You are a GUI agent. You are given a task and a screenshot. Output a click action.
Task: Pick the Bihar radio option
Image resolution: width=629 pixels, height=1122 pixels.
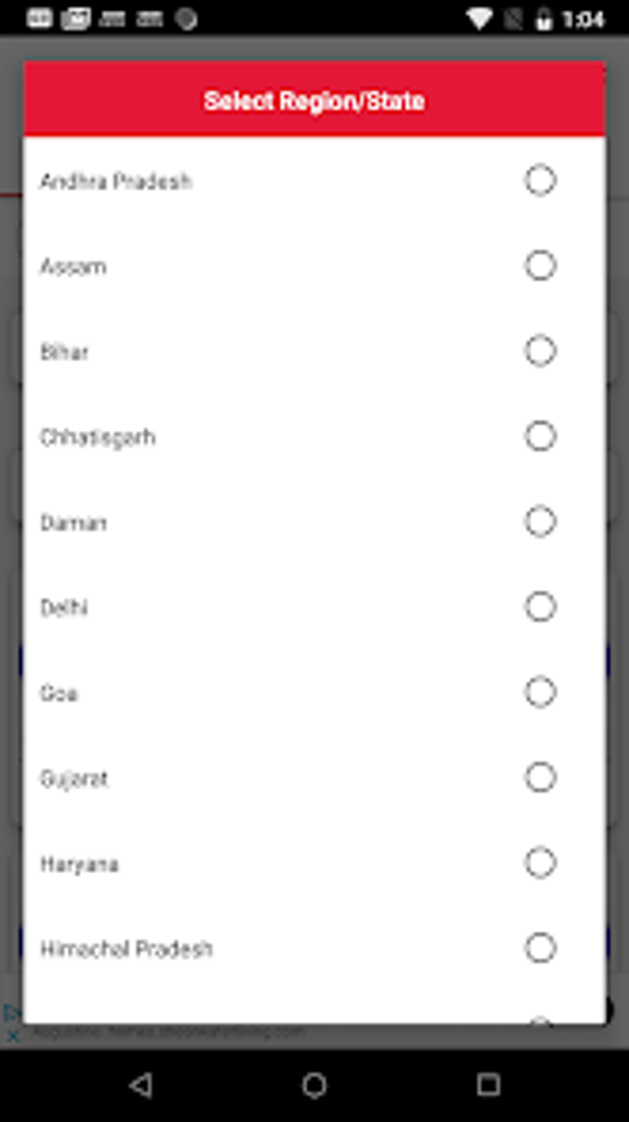click(x=540, y=351)
